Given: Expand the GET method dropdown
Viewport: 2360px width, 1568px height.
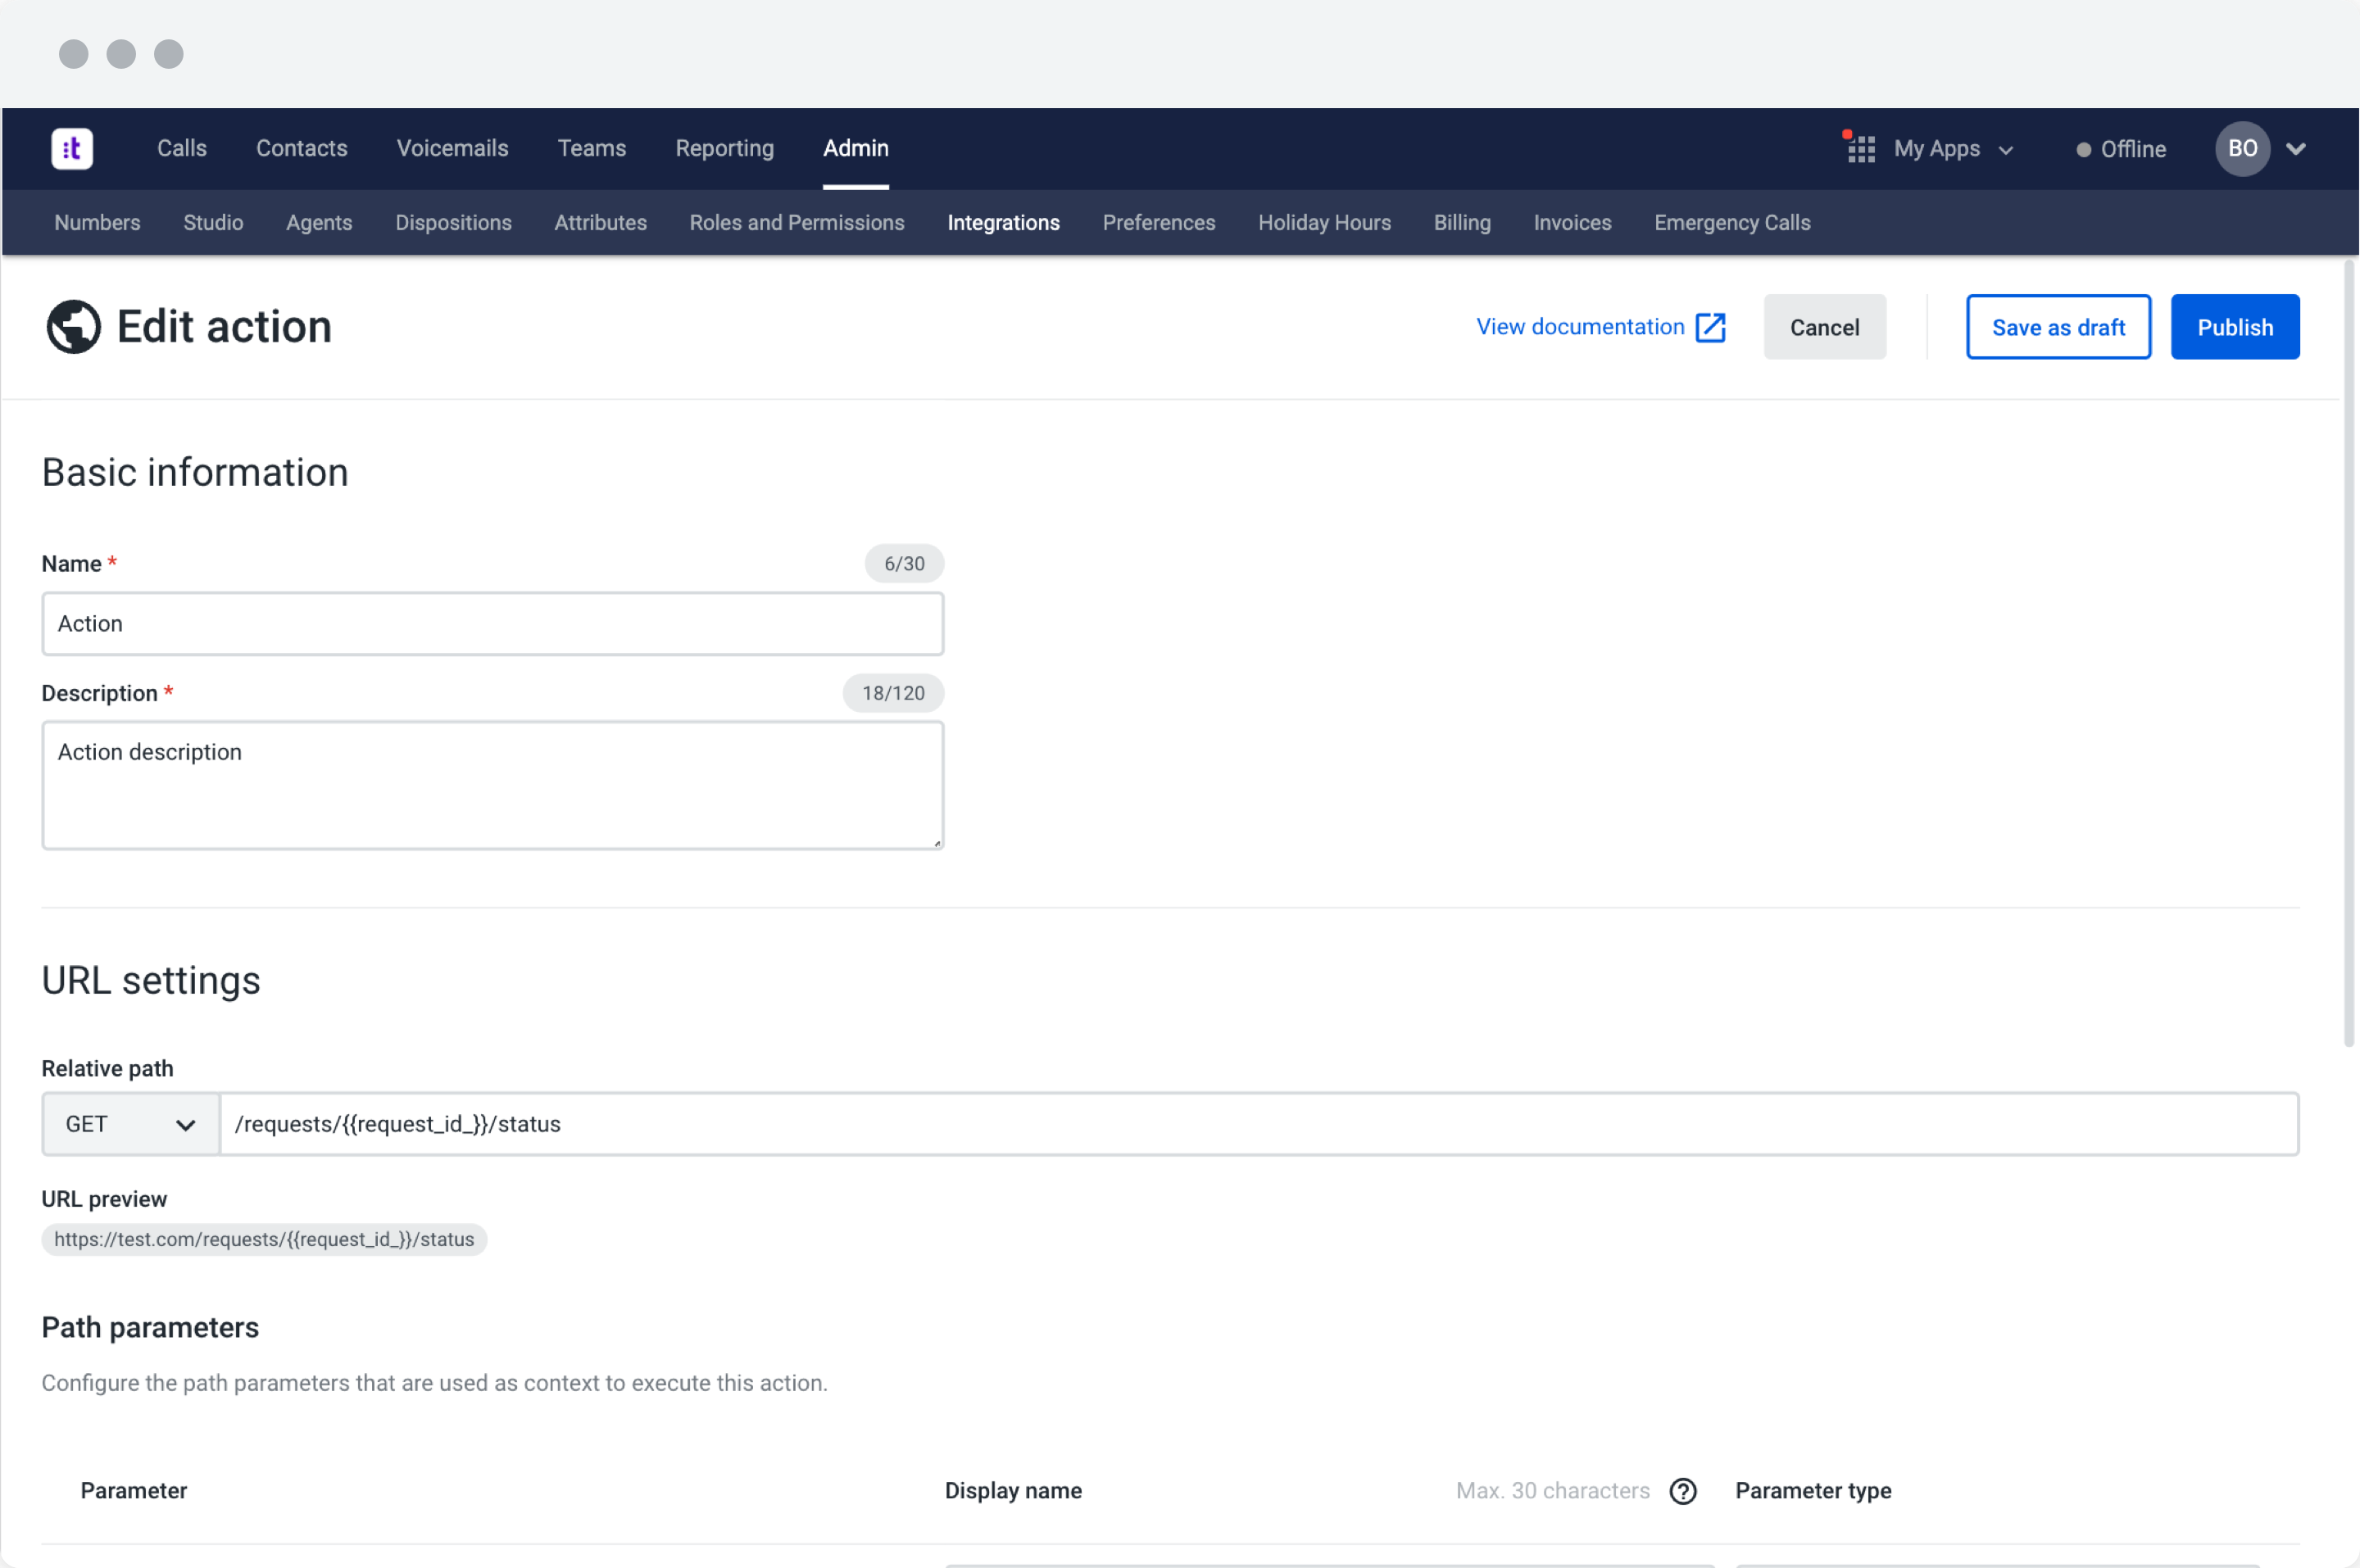Looking at the screenshot, I should click(130, 1124).
